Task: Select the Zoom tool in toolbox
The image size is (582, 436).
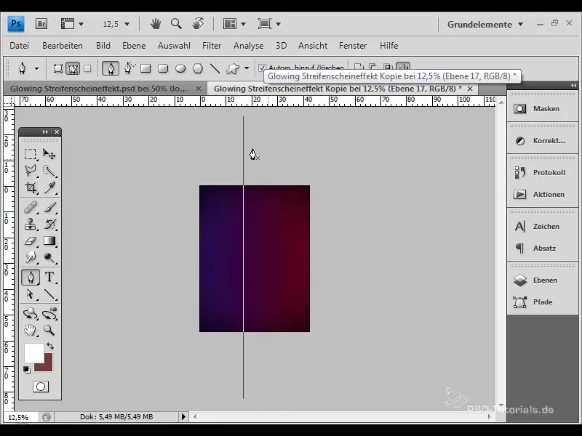Action: click(x=49, y=330)
